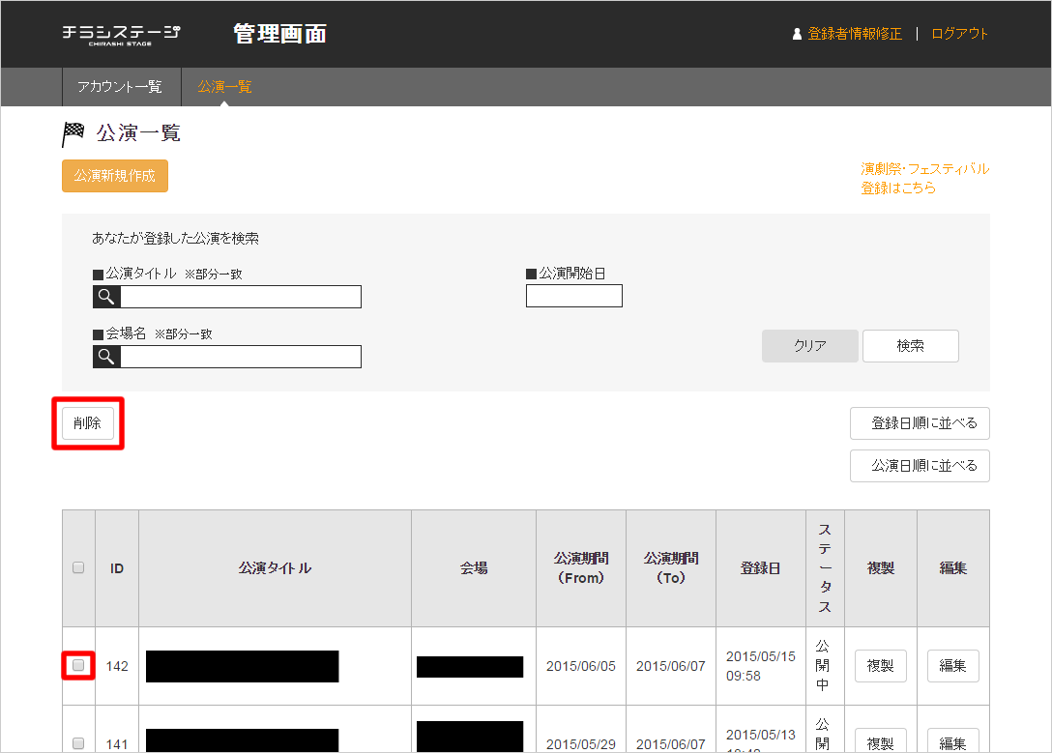Image resolution: width=1052 pixels, height=753 pixels.
Task: Toggle the select-all checkbox in table header
Action: (78, 568)
